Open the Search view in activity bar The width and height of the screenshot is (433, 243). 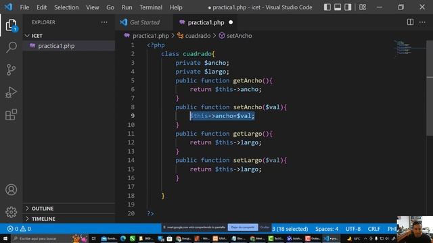pyautogui.click(x=11, y=47)
